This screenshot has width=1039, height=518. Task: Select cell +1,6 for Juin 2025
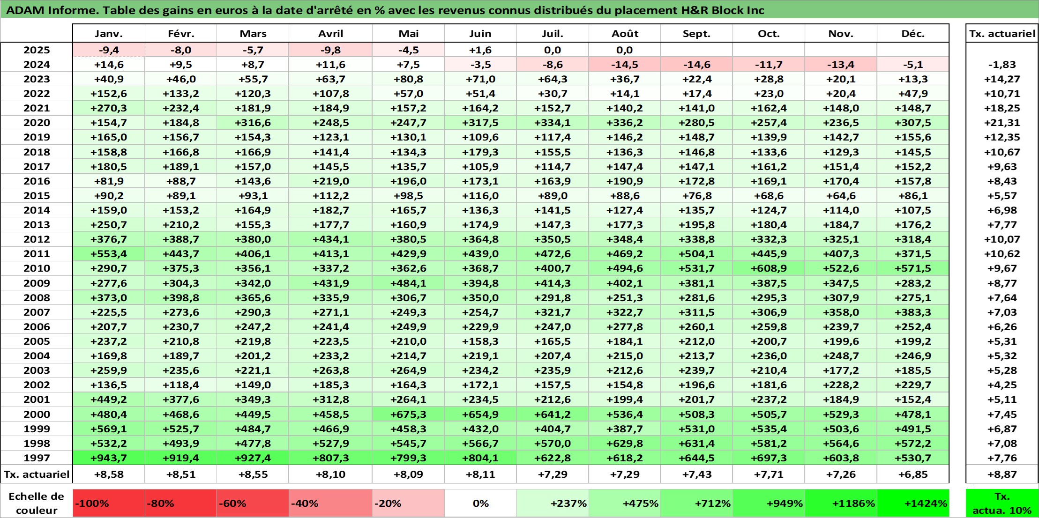pyautogui.click(x=480, y=50)
